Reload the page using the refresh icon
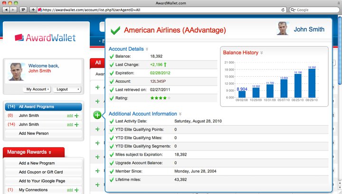 coord(283,9)
